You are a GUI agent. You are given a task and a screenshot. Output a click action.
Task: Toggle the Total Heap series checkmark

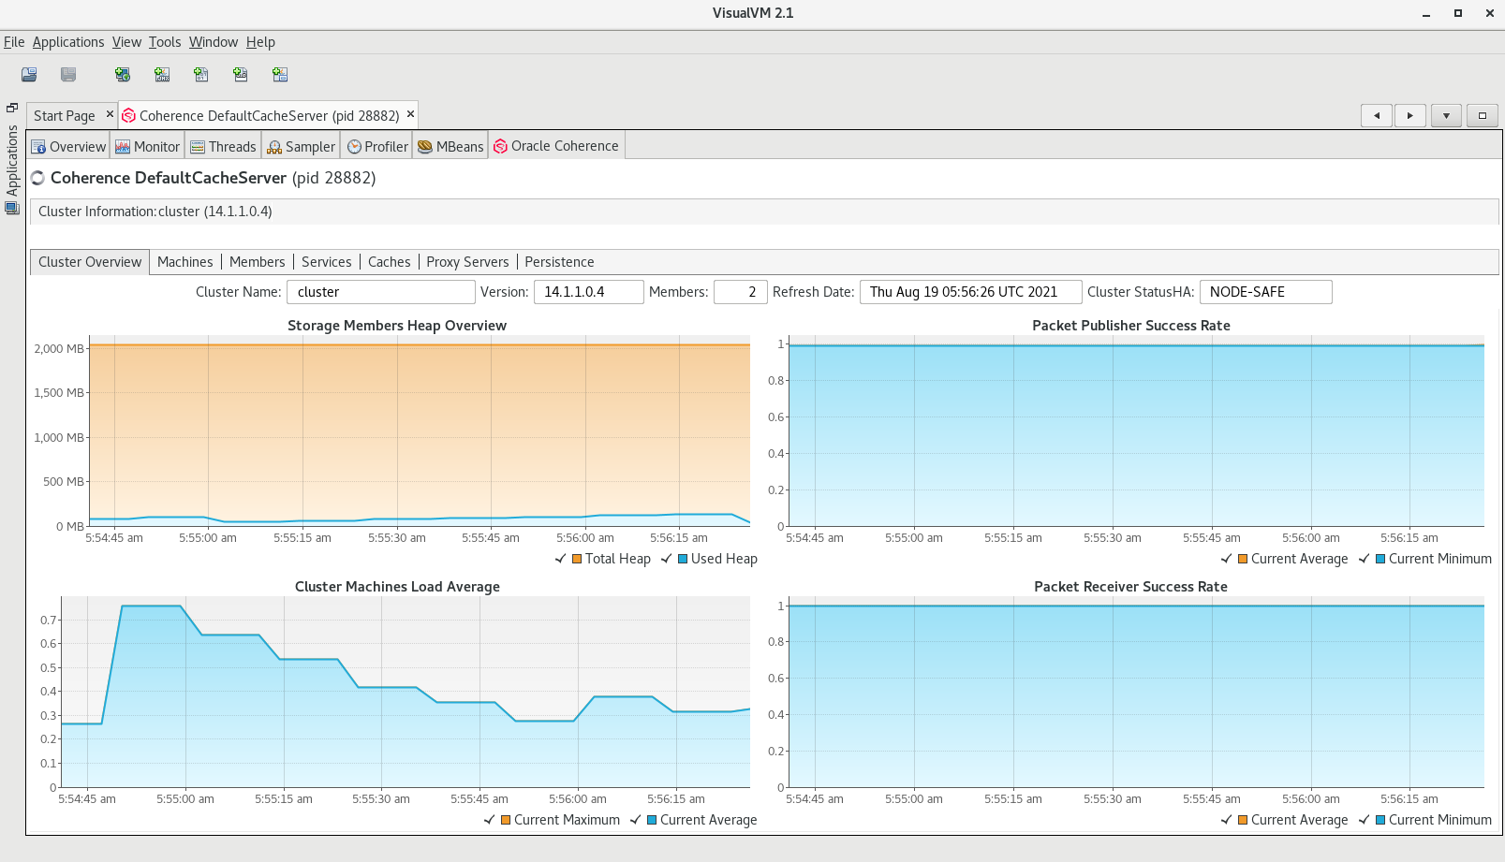coord(561,559)
